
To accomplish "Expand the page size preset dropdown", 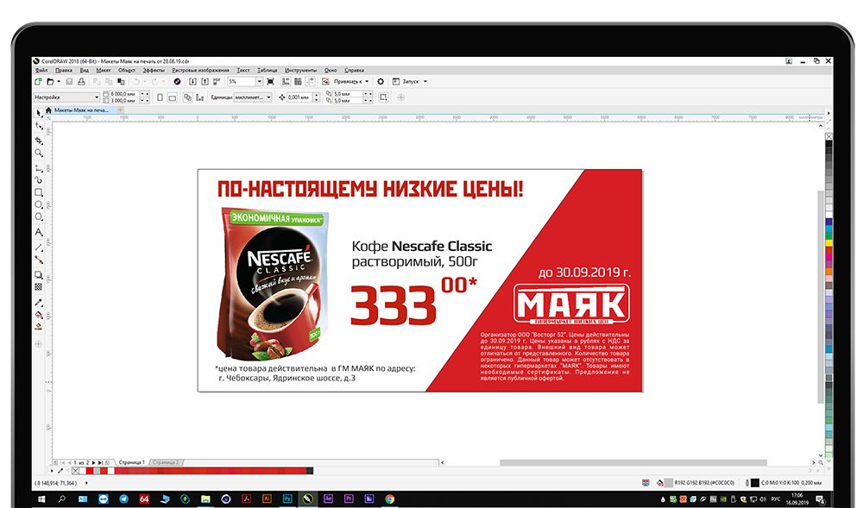I will click(x=96, y=97).
